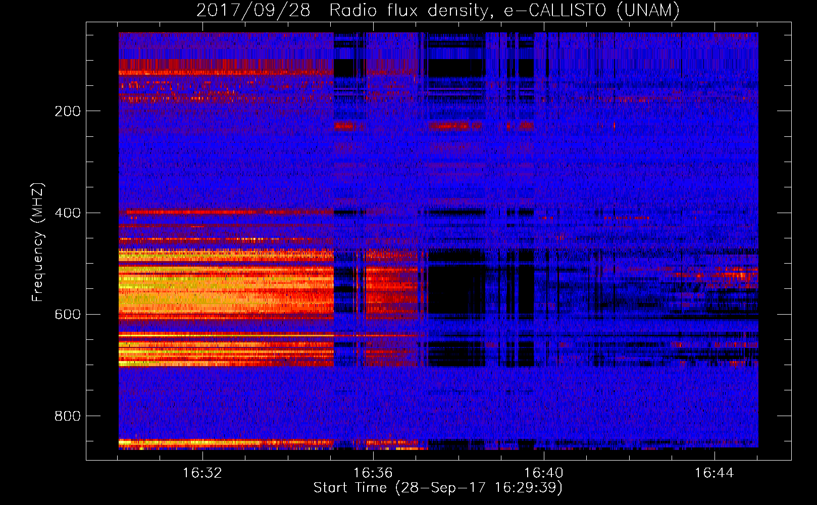Click the '16:32' time tick label
Image resolution: width=817 pixels, height=505 pixels.
(202, 473)
